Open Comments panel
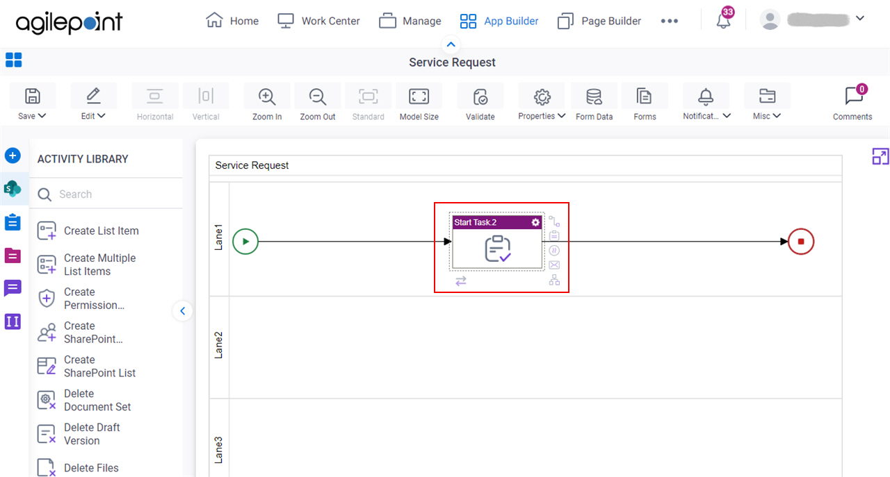Screen dimensions: 890x477 [852, 103]
